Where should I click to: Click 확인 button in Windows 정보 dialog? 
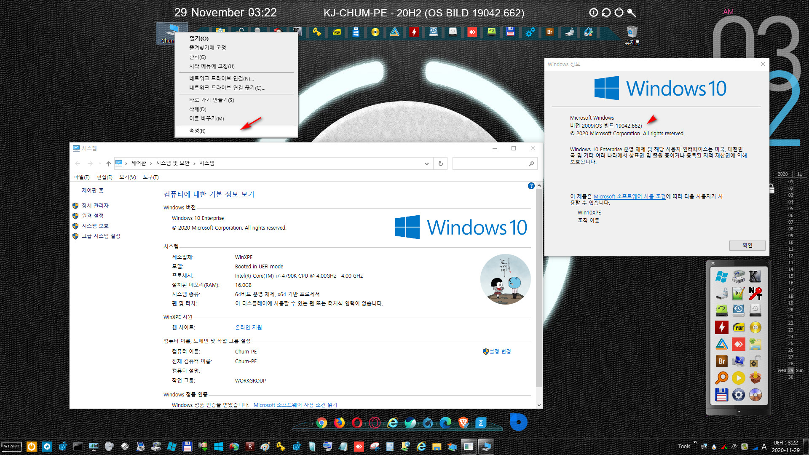[x=747, y=245]
